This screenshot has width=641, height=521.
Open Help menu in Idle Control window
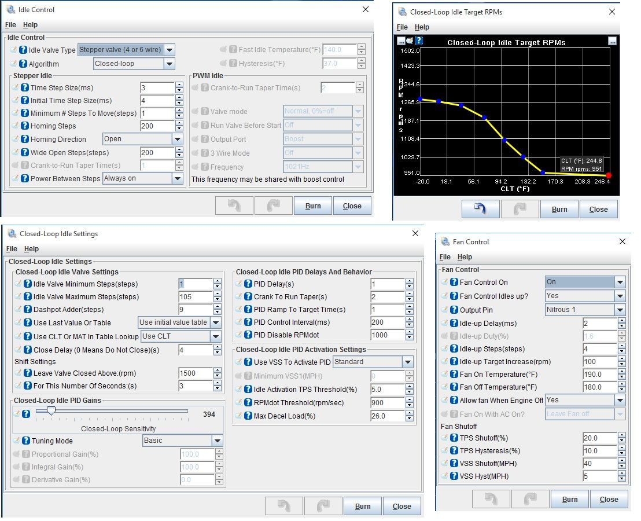click(30, 25)
